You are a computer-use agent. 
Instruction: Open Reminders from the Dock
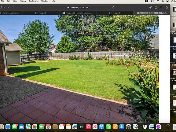point(61,127)
